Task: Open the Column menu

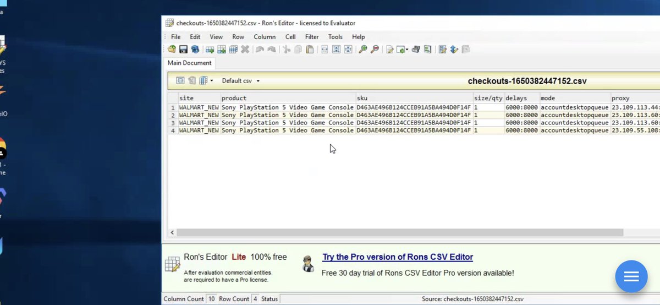Action: pos(265,37)
